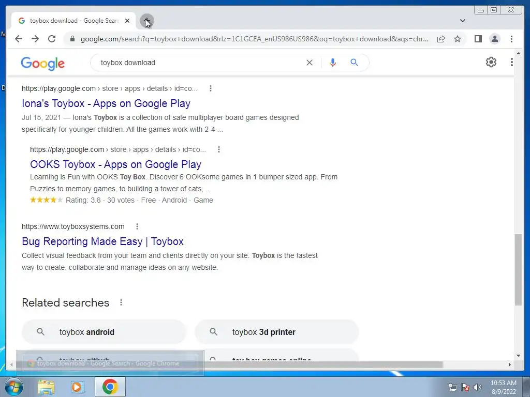
Task: Share this page using share icon
Action: tap(441, 39)
